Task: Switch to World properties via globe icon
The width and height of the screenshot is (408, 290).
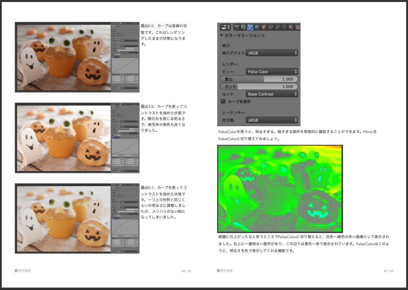Action: click(257, 27)
